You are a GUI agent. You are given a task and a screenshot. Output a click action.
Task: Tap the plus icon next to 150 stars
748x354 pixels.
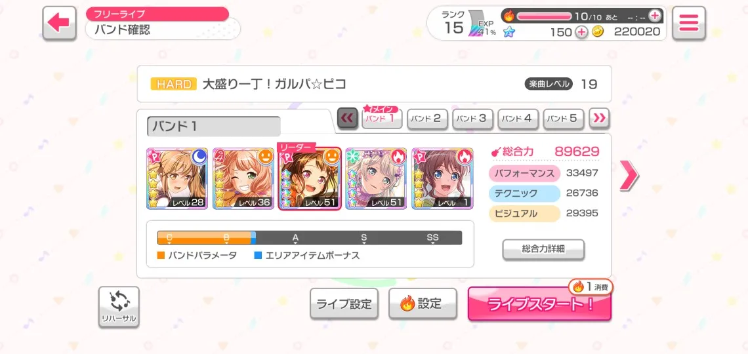coord(581,32)
